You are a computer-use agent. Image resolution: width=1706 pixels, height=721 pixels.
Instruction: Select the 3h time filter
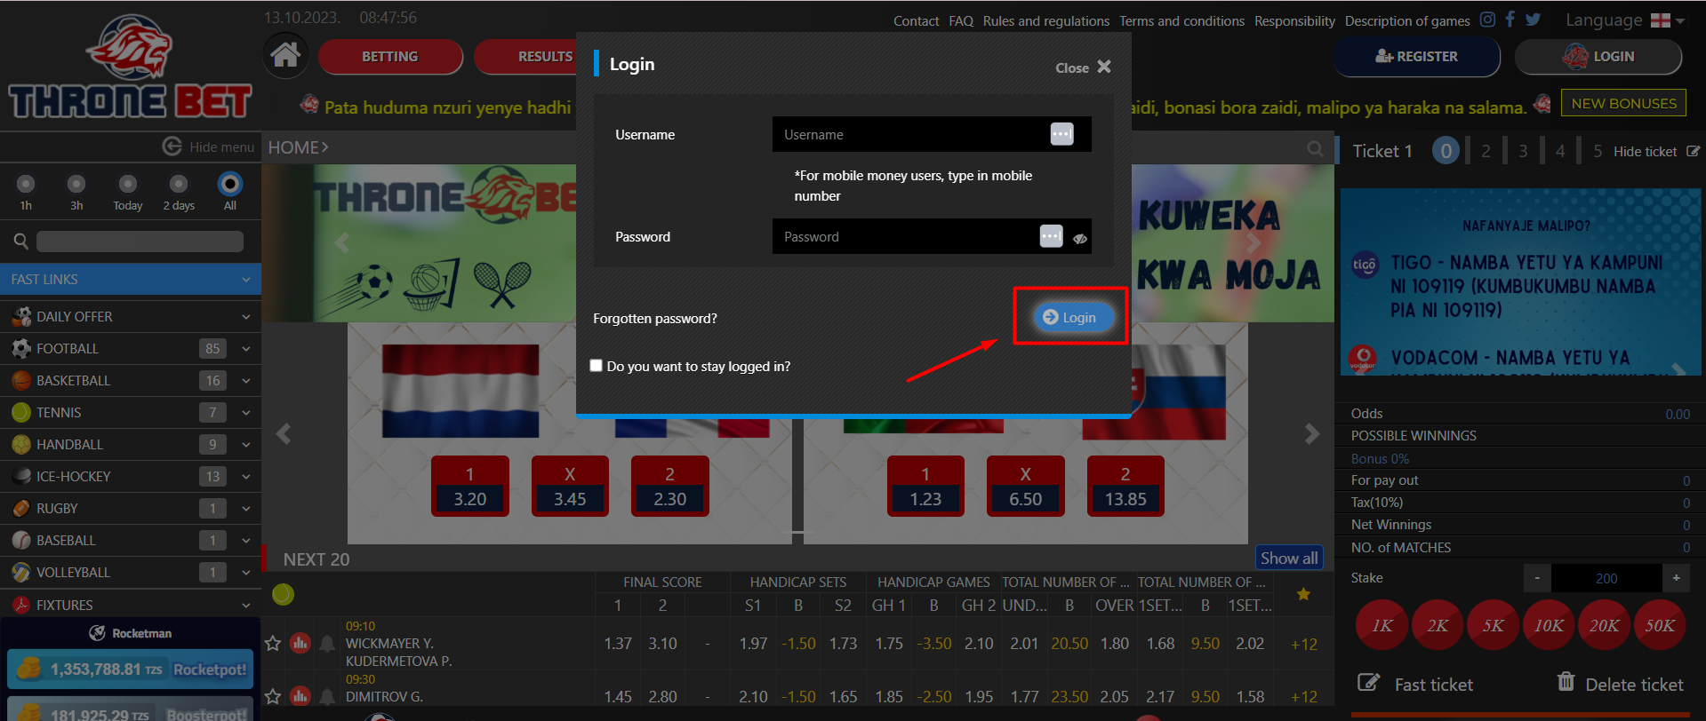76,184
